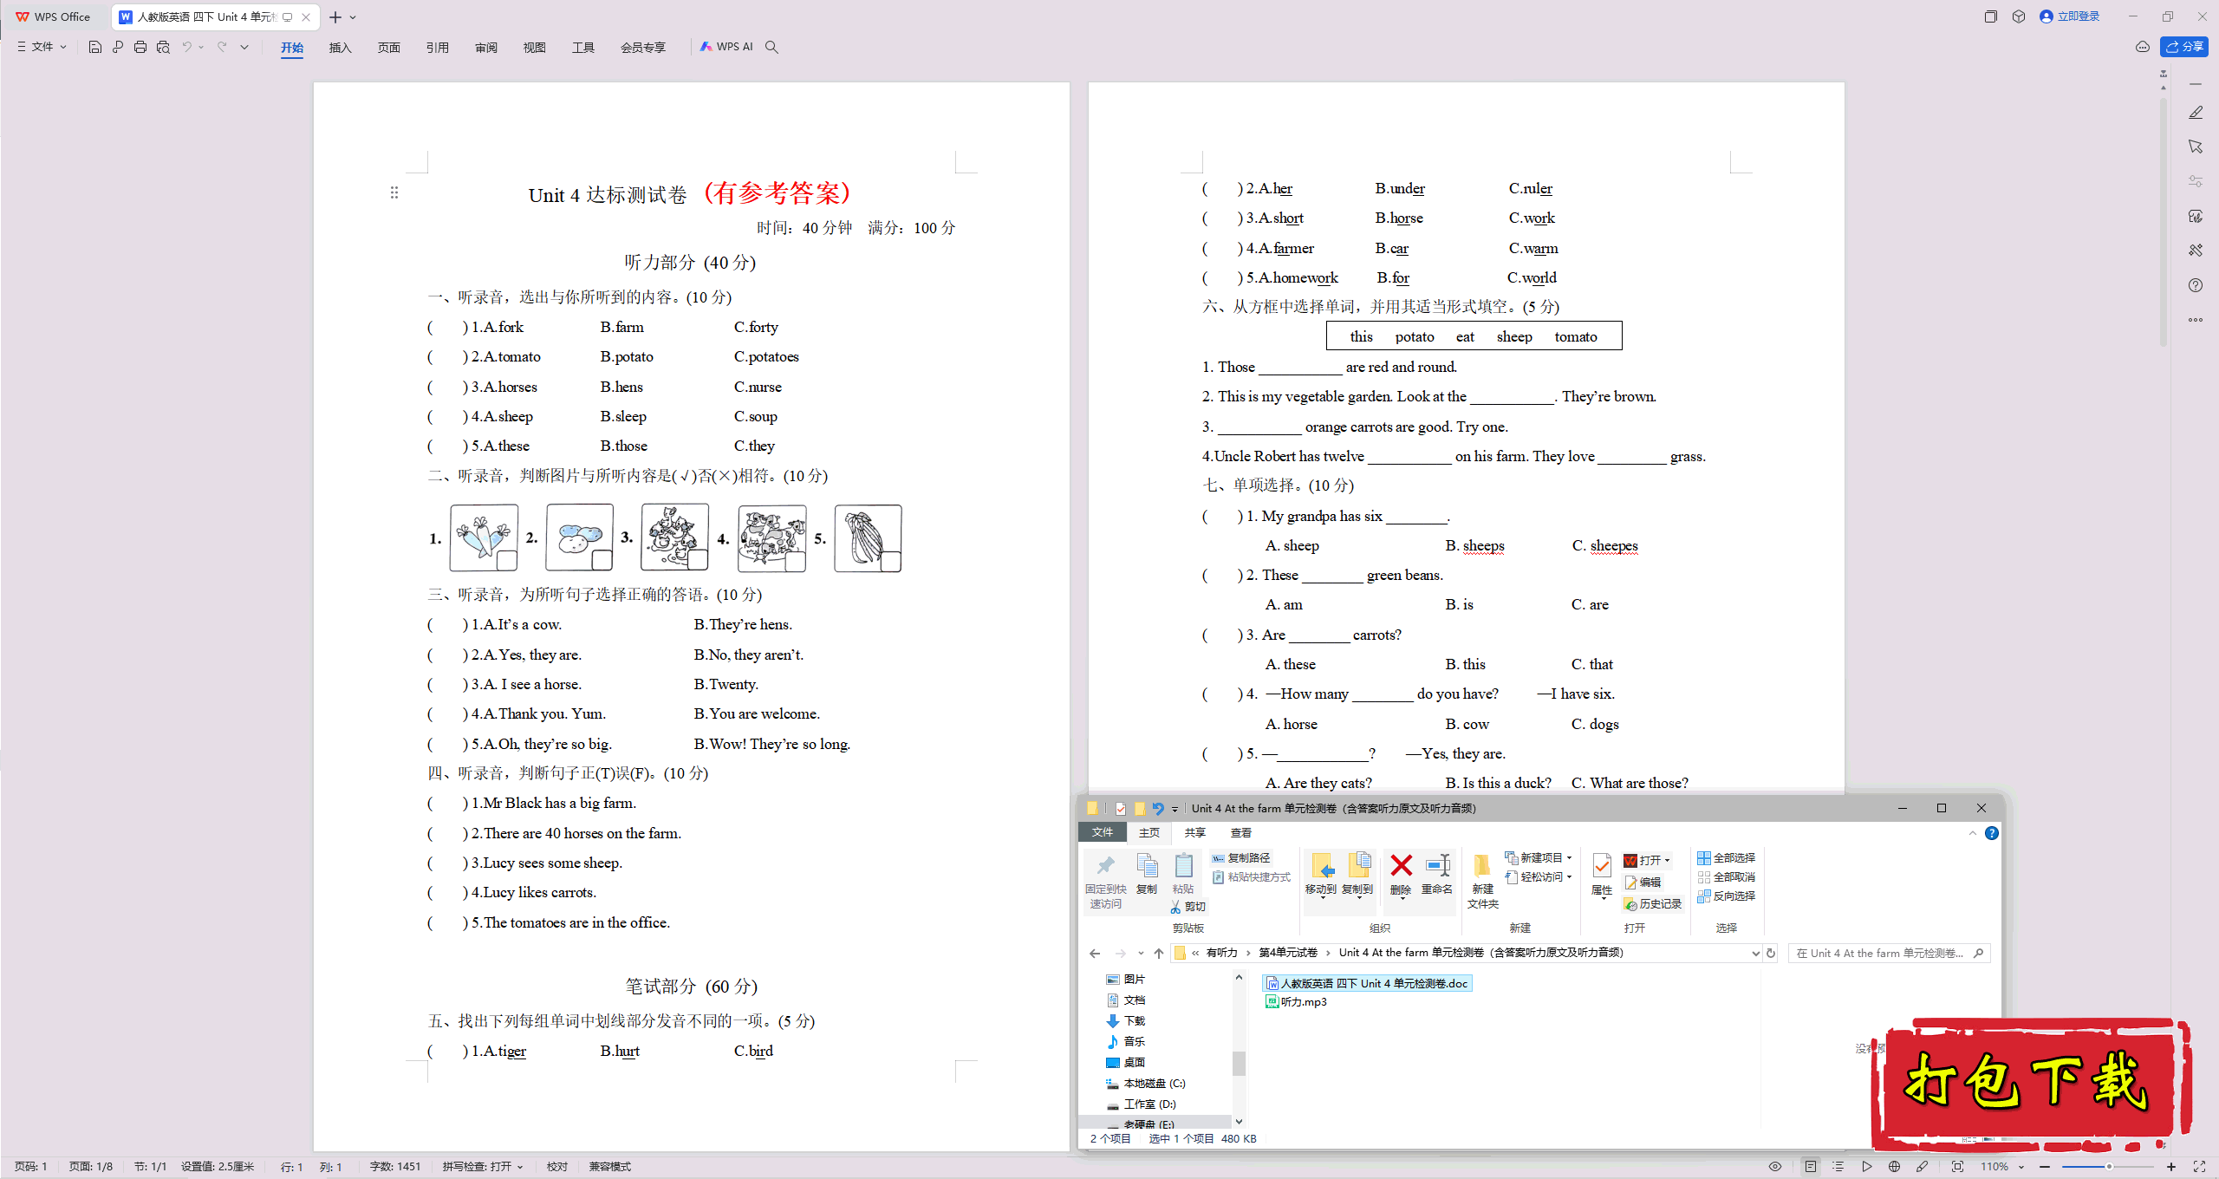Expand the 本地磁盘 C drive tree item
The width and height of the screenshot is (2219, 1179).
1097,1082
